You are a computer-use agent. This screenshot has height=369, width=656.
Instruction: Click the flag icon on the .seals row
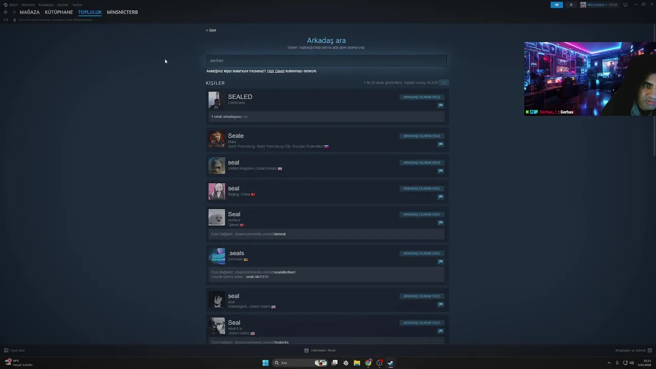click(x=440, y=261)
